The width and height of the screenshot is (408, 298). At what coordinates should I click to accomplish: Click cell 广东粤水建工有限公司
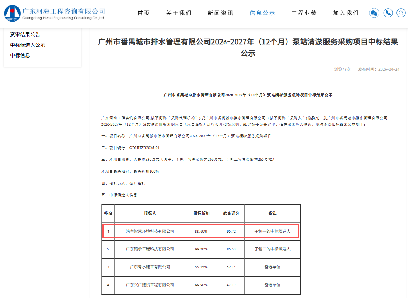pyautogui.click(x=150, y=267)
